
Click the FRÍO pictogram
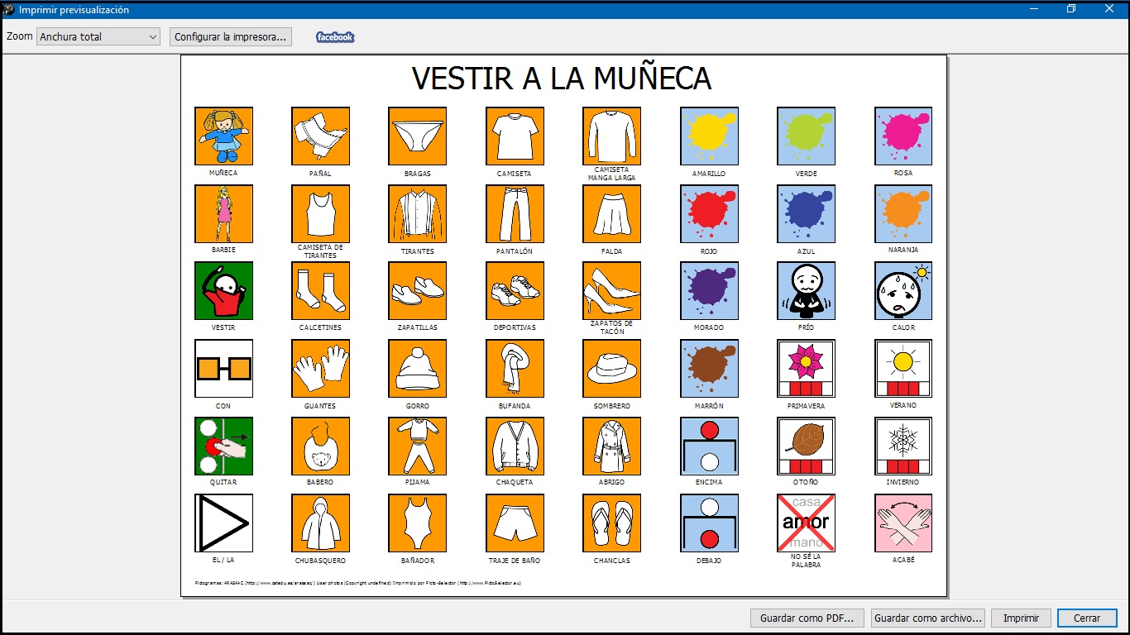pyautogui.click(x=806, y=290)
